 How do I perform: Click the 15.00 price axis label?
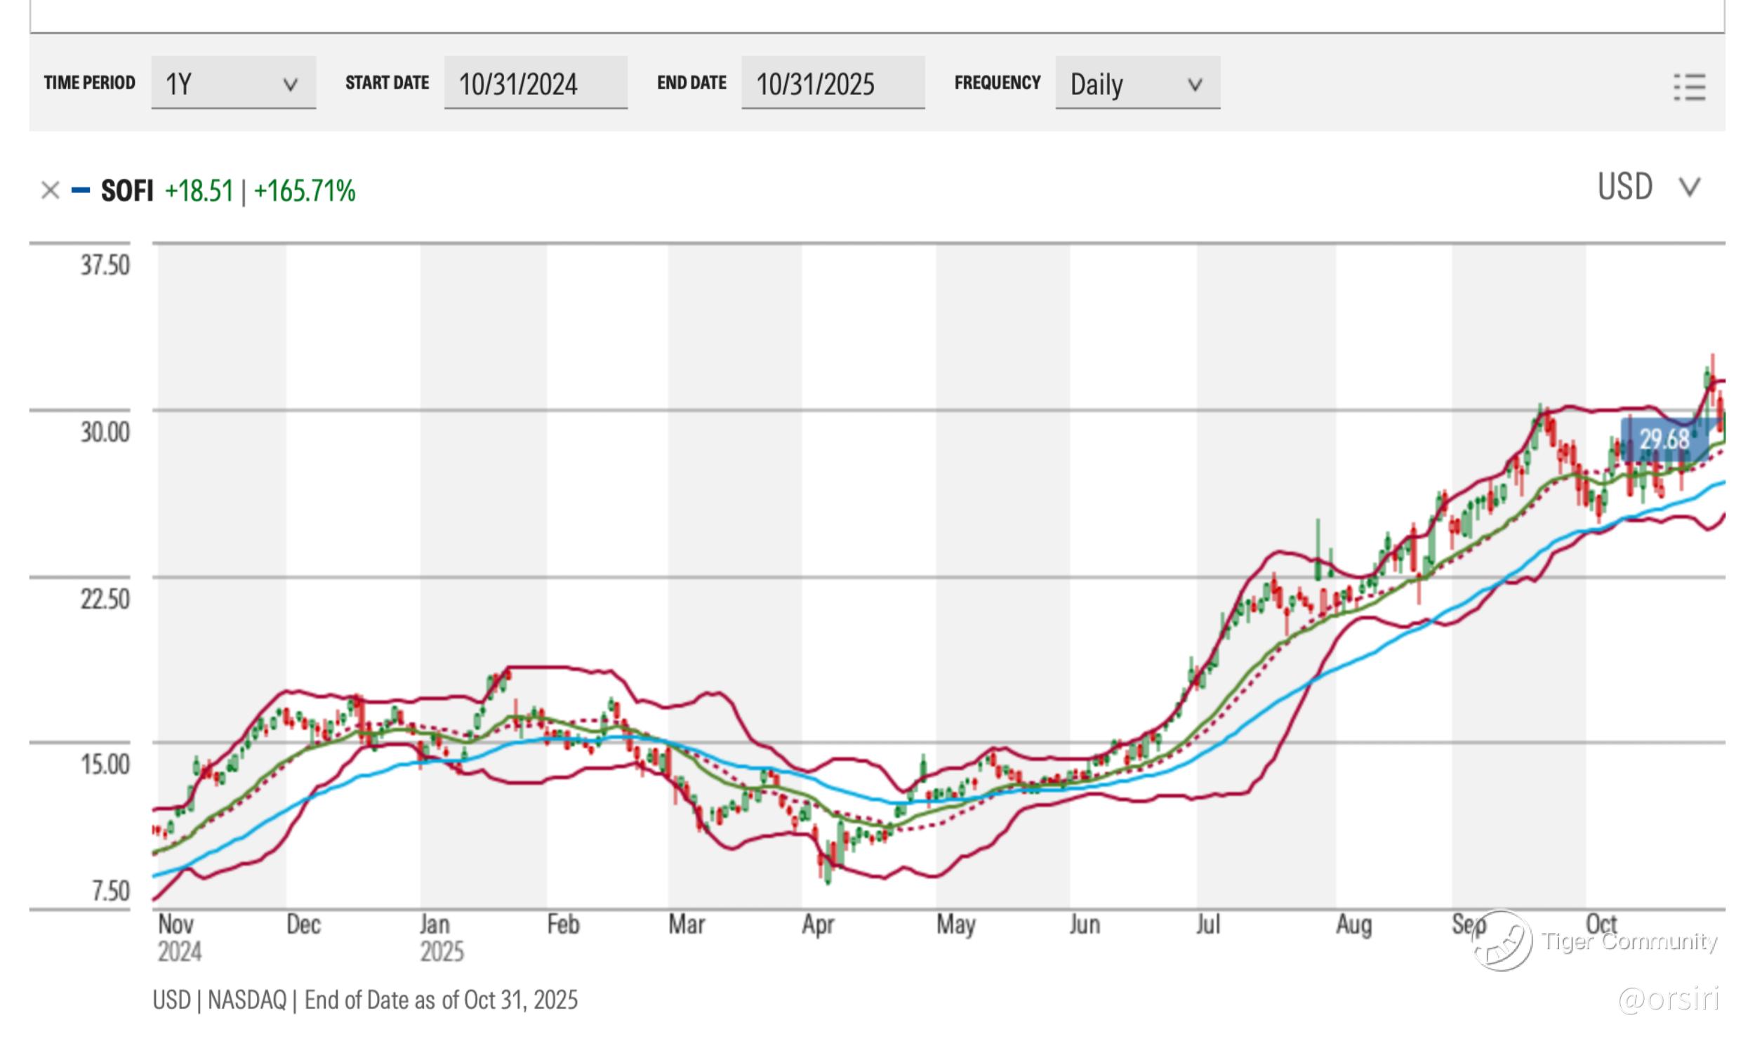105,764
